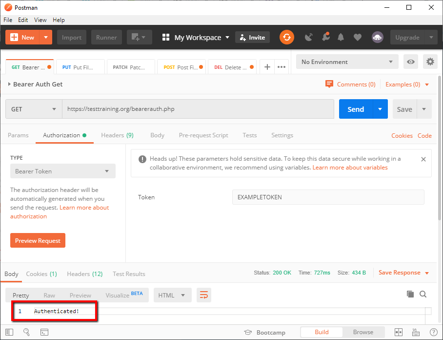Open the Bearer Token type dropdown

pyautogui.click(x=63, y=171)
